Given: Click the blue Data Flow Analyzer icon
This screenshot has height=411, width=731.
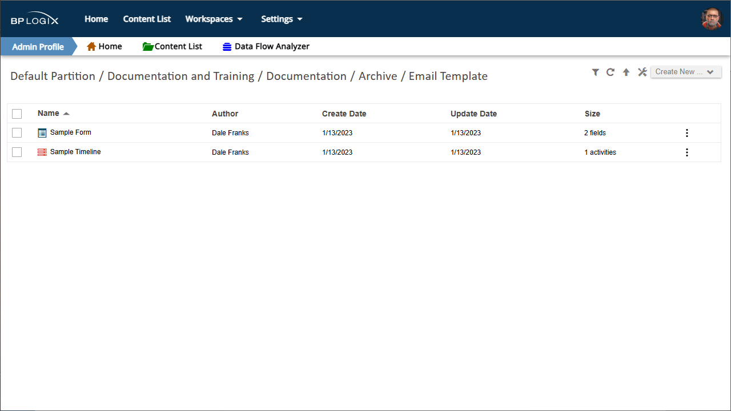Looking at the screenshot, I should point(227,47).
